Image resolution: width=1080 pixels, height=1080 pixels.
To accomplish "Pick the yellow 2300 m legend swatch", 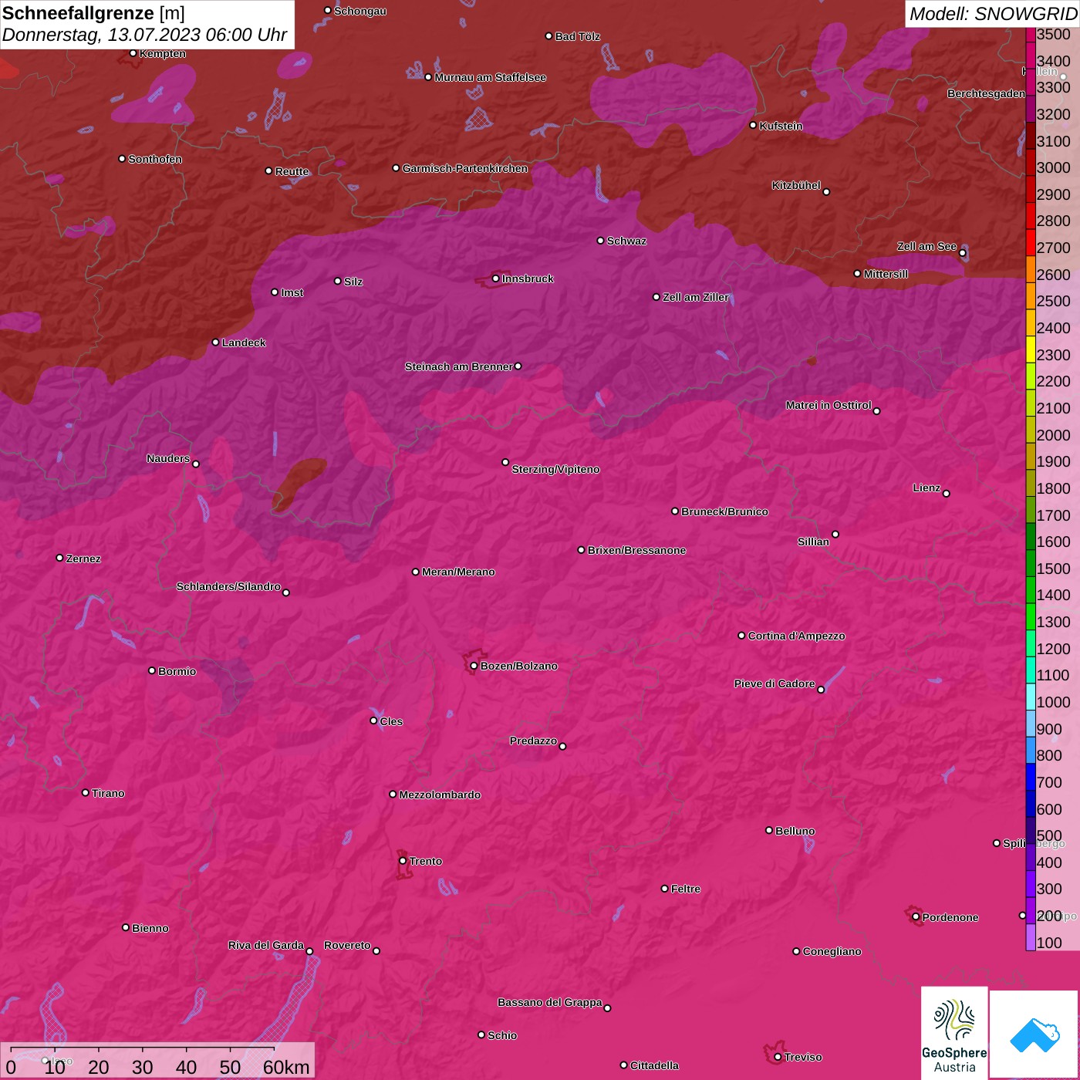I will click(x=1031, y=355).
